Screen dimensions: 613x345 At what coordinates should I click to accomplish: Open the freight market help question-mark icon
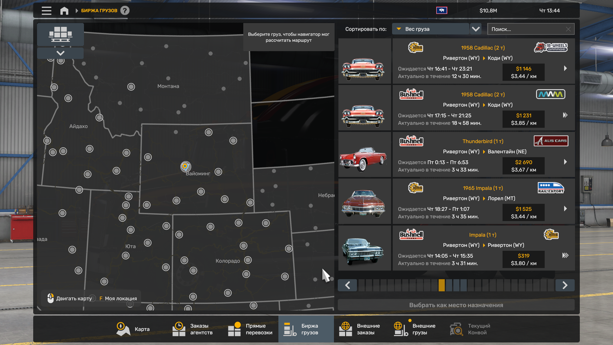click(x=124, y=10)
